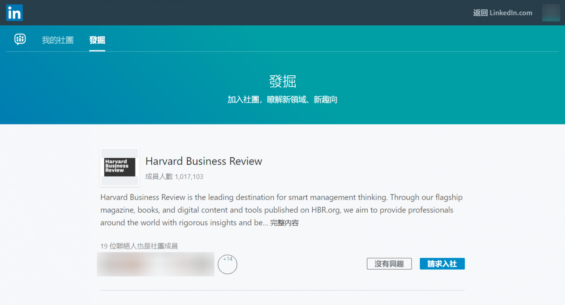Image resolution: width=565 pixels, height=305 pixels.
Task: Click the 19 位聯絡人也是社團成員 text
Action: click(x=139, y=246)
